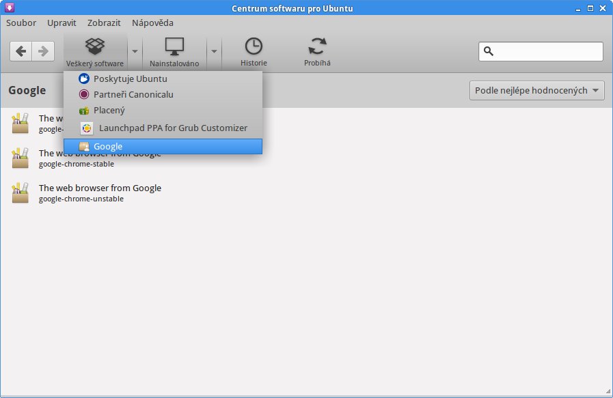Select Poskytuje Ubuntu source
Screen dimensions: 613x398
(163, 79)
